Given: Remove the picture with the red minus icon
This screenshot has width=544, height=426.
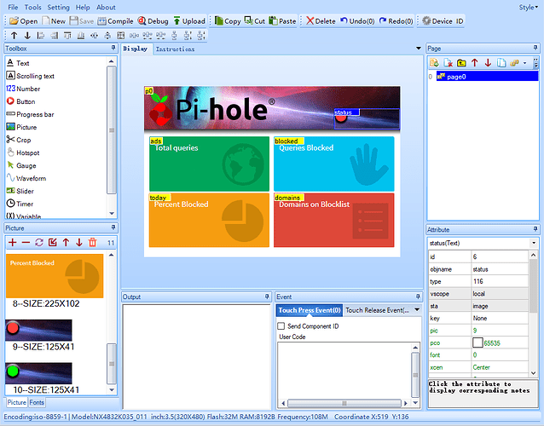Looking at the screenshot, I should 26,242.
